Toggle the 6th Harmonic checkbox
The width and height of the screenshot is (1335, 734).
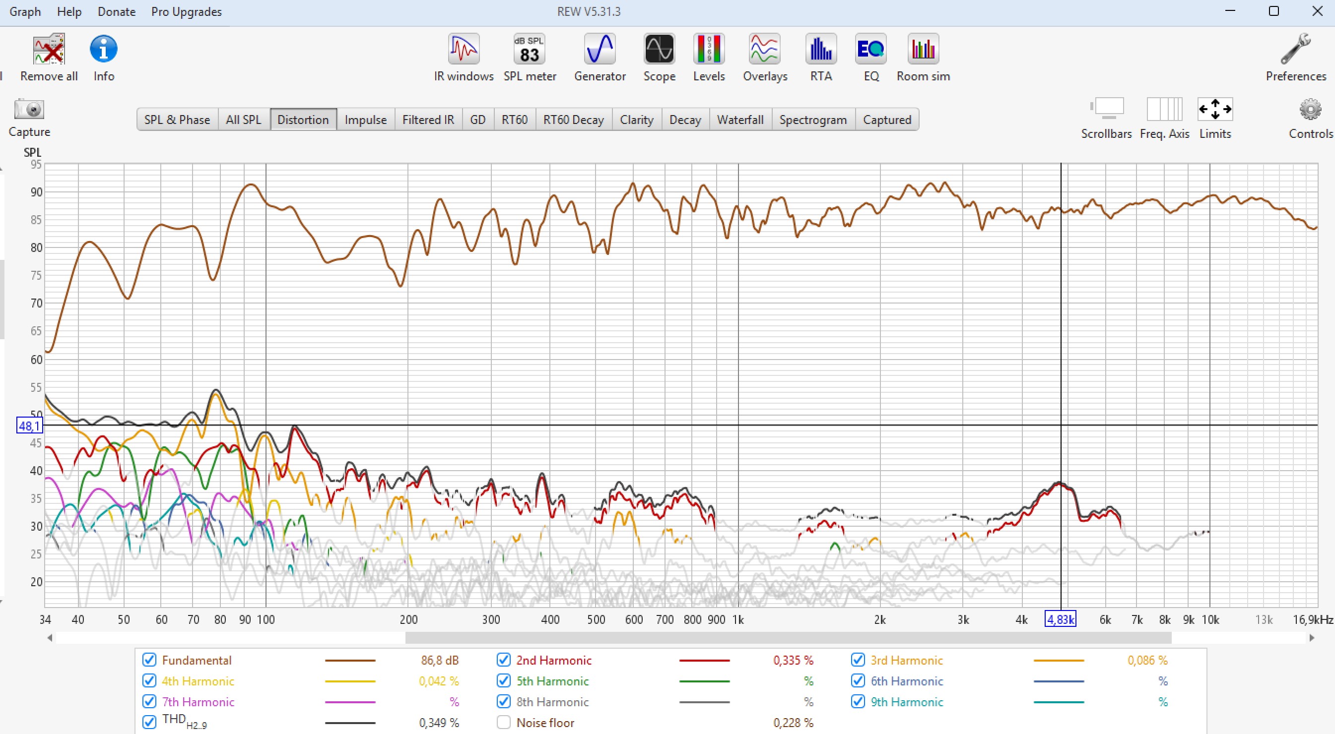click(858, 680)
